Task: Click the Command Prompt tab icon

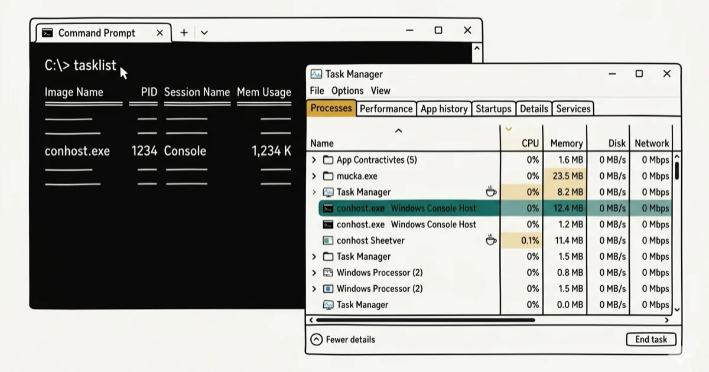Action: [48, 33]
